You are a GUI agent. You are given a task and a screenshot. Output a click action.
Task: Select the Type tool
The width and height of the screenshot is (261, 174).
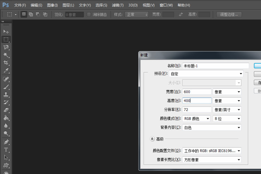6,150
